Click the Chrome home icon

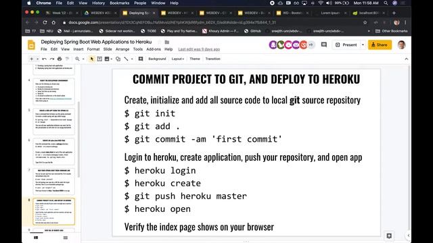click(53, 22)
